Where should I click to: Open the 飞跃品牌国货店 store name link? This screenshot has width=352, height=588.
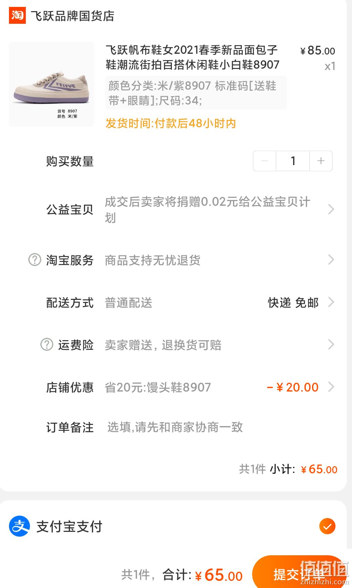pyautogui.click(x=72, y=16)
